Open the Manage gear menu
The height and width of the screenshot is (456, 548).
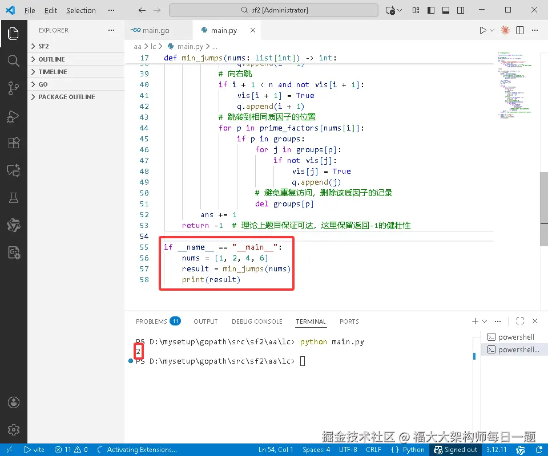[x=13, y=430]
